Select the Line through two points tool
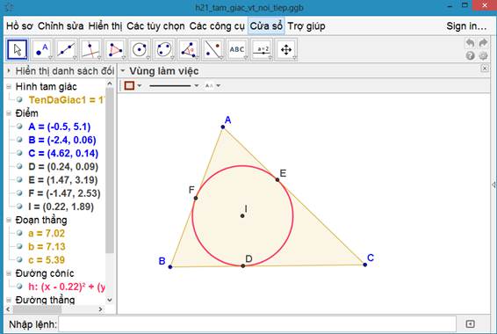This screenshot has height=334, width=497. pyautogui.click(x=66, y=49)
